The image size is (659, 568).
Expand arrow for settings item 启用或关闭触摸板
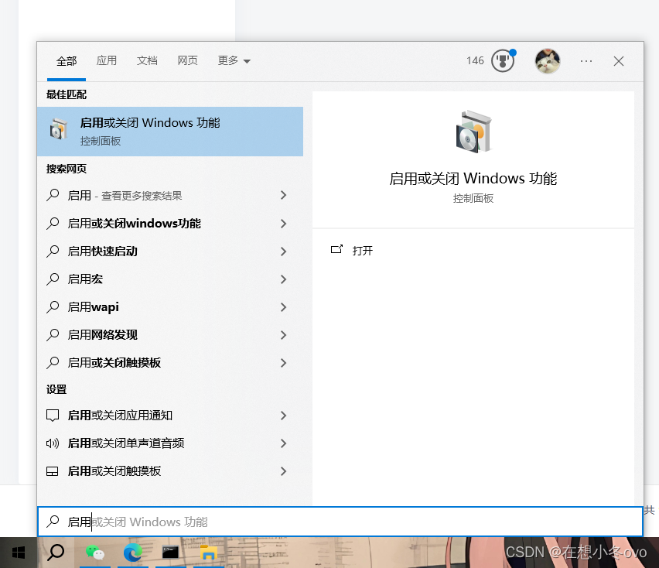[284, 471]
